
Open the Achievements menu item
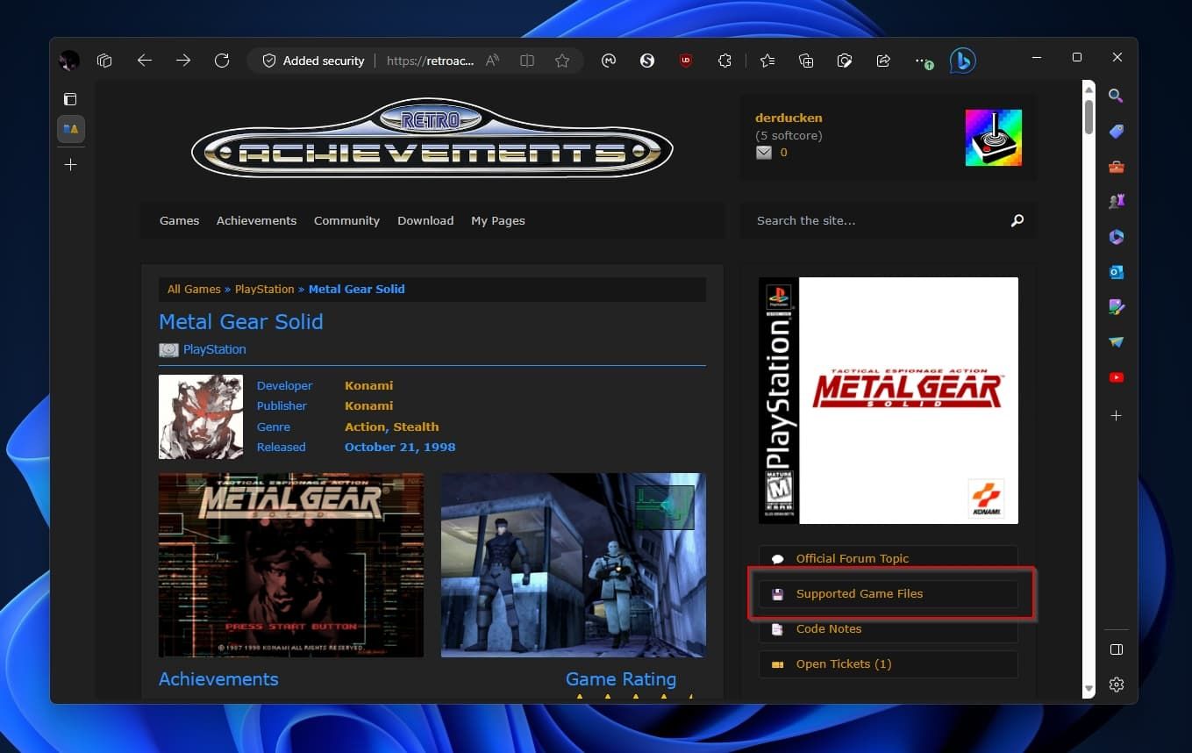click(256, 221)
